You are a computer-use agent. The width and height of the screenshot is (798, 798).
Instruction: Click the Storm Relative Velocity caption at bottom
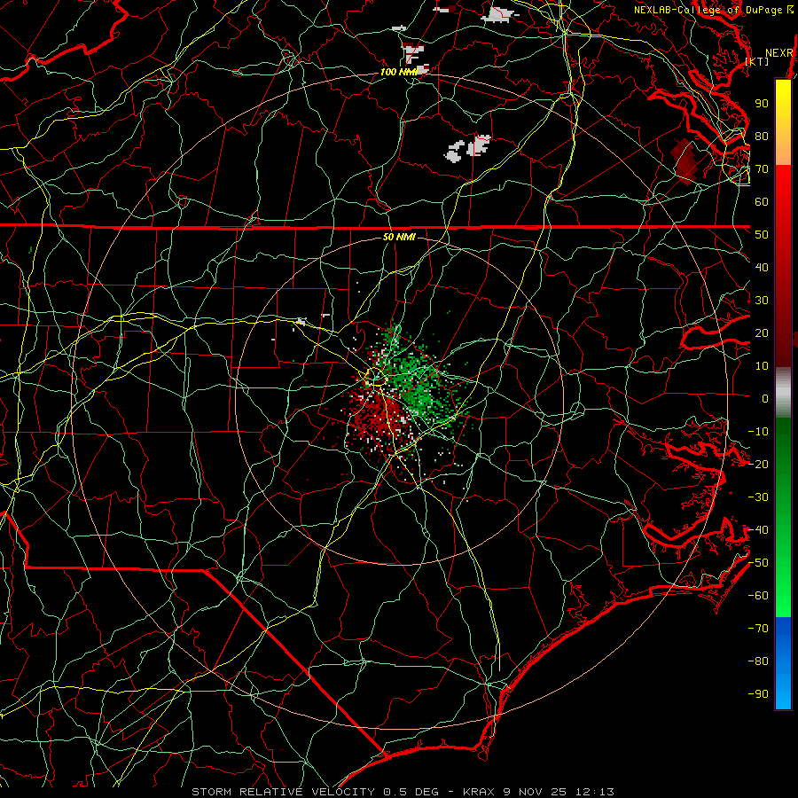coord(403,792)
